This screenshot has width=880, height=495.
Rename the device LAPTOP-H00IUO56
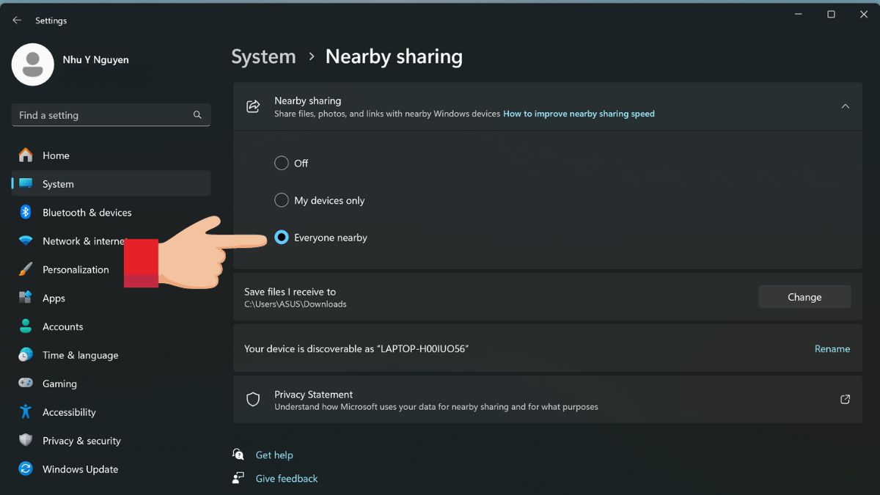coord(832,348)
